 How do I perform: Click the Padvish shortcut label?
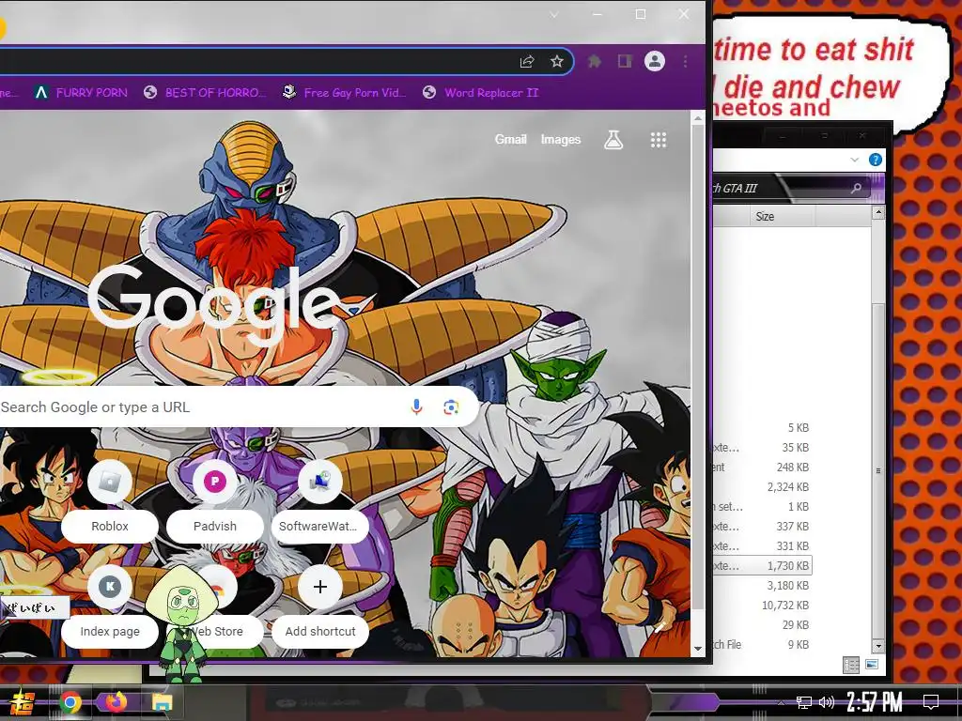[x=215, y=526]
